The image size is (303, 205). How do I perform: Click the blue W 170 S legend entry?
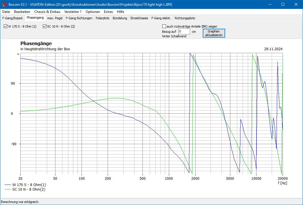tap(29, 185)
